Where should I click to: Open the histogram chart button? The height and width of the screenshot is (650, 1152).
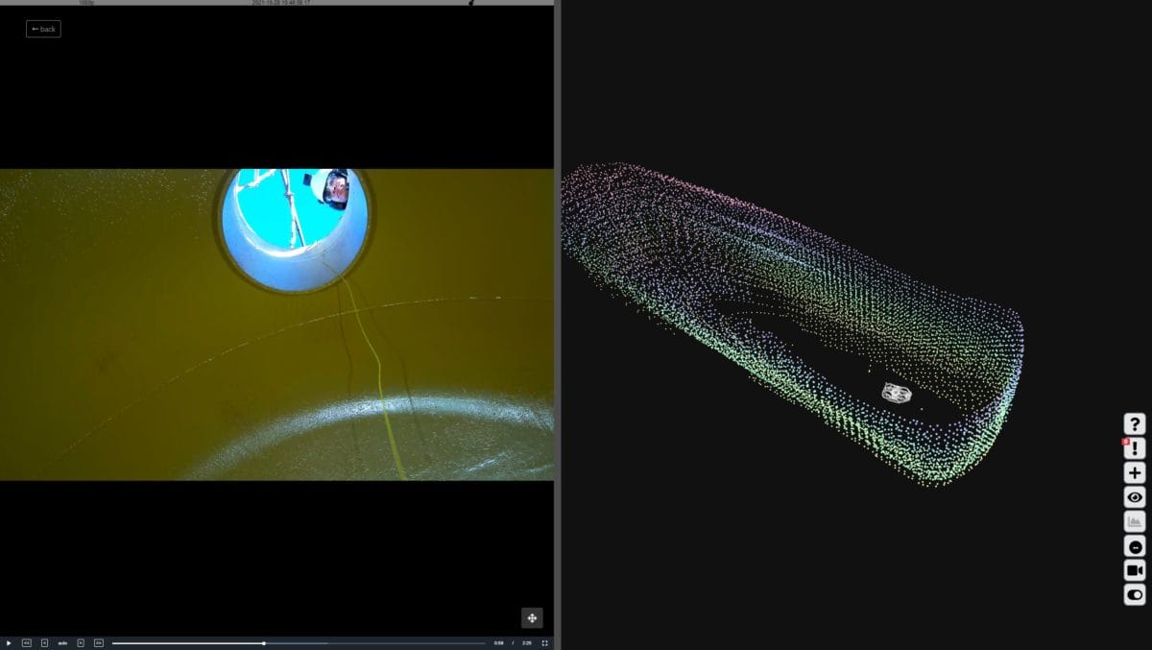(1135, 521)
